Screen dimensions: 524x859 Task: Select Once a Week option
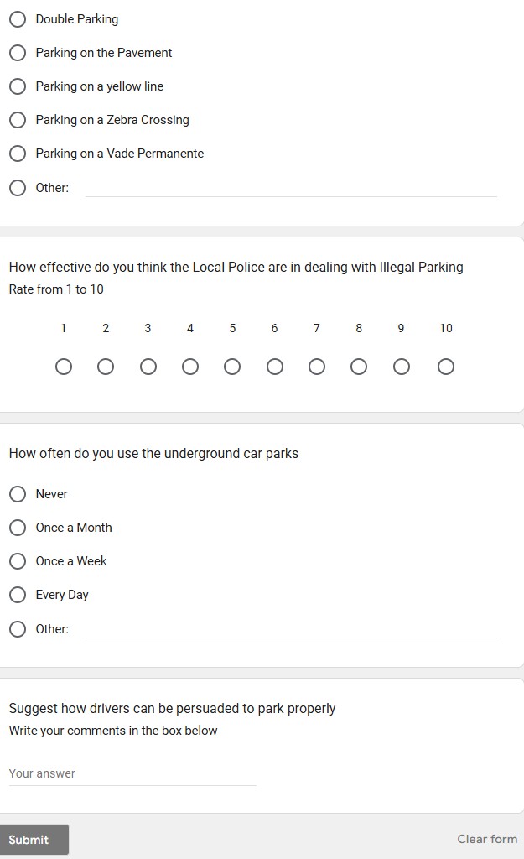tap(18, 561)
